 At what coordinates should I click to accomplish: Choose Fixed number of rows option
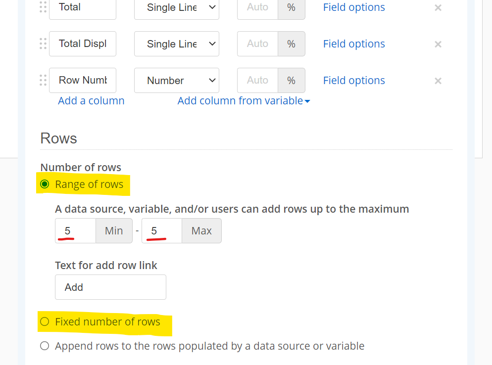click(x=45, y=321)
